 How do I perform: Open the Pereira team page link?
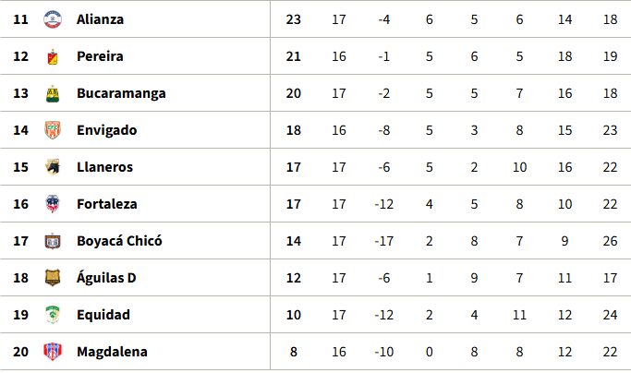tap(100, 56)
